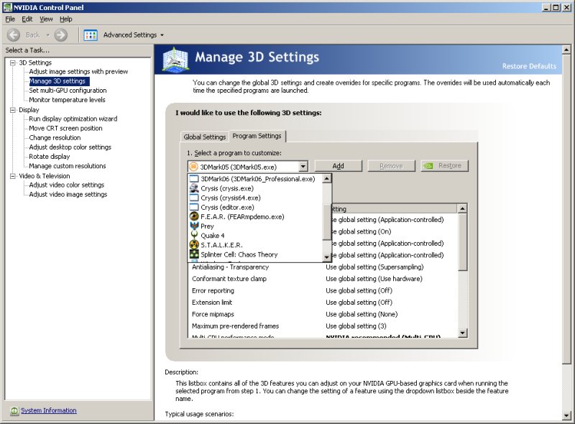Select Set multi-GPU configuration task
The width and height of the screenshot is (575, 424).
coord(68,91)
